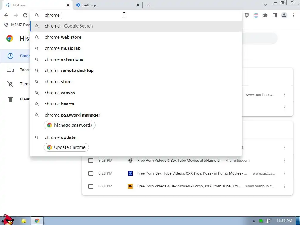This screenshot has height=225, width=300.
Task: Open the tab search chevron
Action: pos(265,5)
